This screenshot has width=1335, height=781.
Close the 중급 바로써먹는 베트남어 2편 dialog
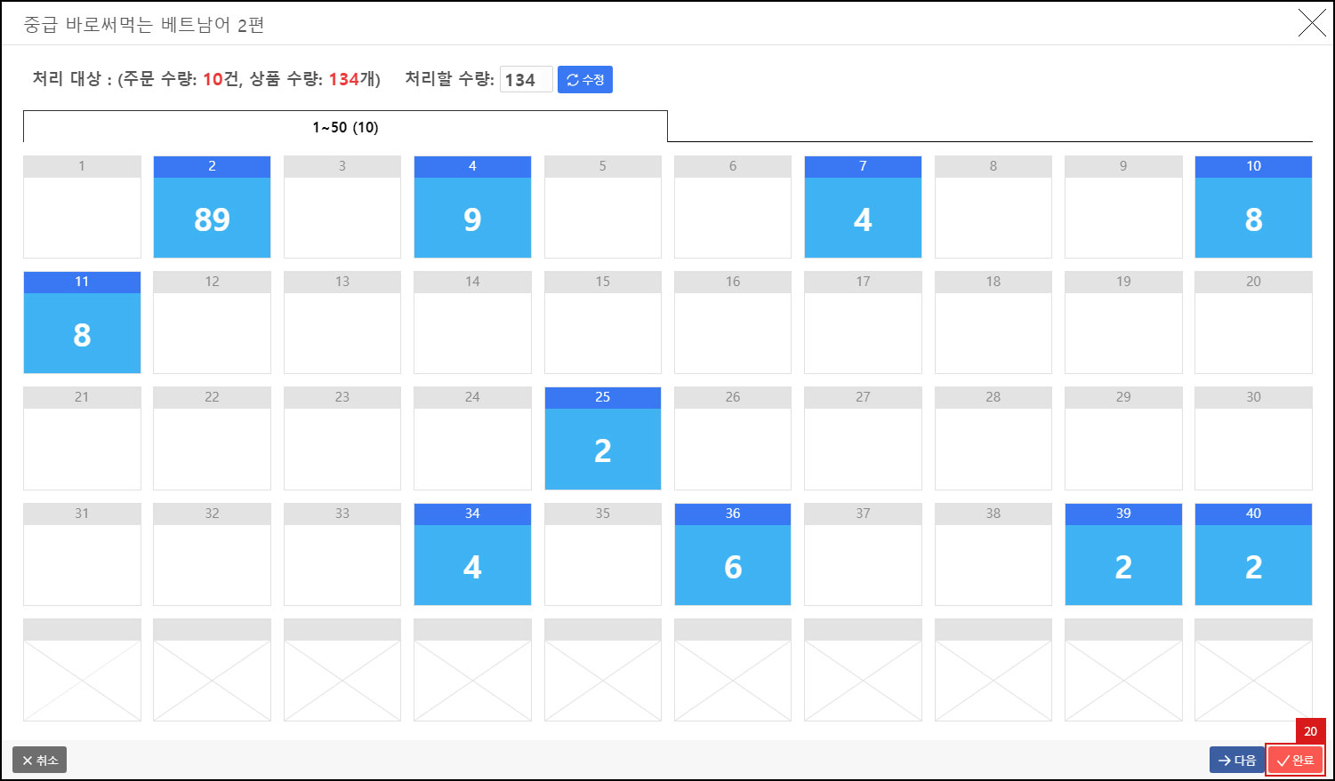click(x=1311, y=24)
